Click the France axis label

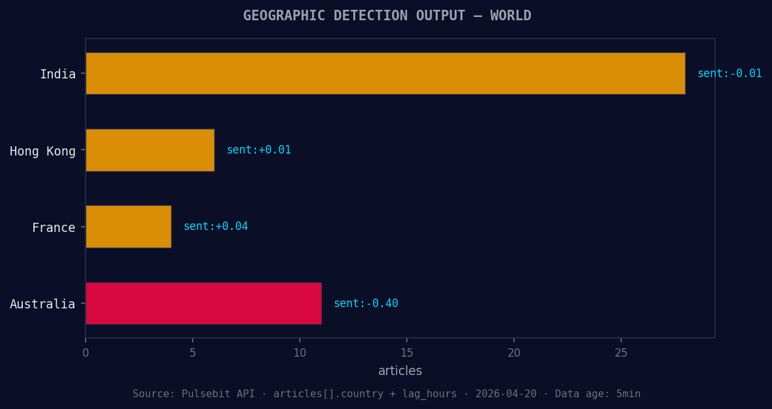point(53,227)
